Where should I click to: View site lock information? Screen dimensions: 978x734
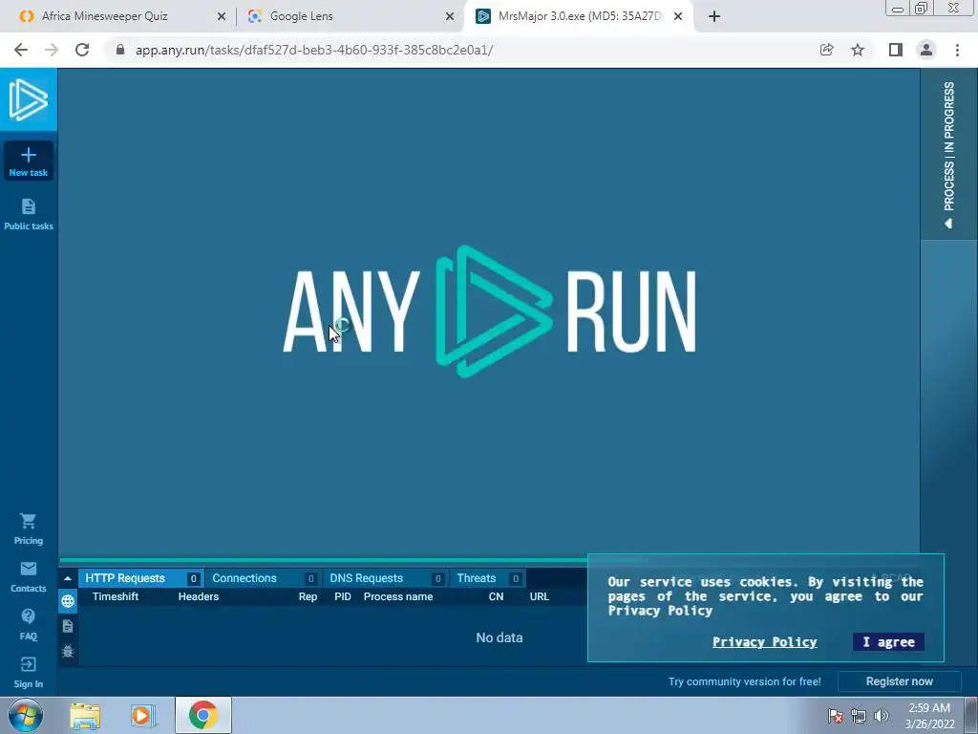click(120, 50)
